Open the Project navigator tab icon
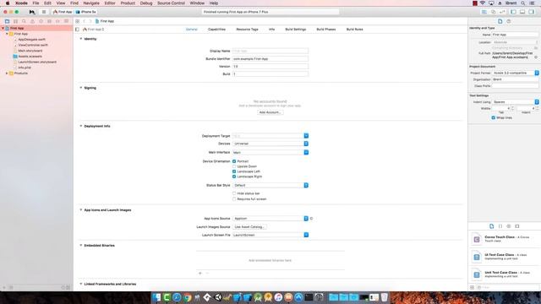 (8, 21)
